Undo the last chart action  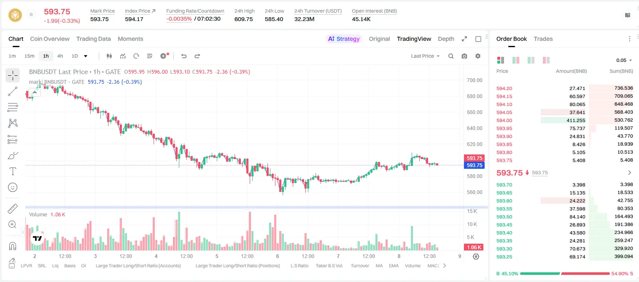click(184, 56)
